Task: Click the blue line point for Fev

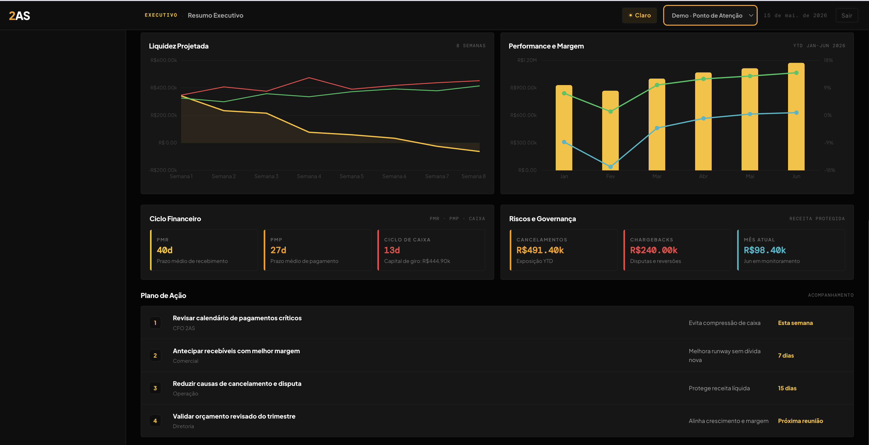Action: tap(610, 166)
